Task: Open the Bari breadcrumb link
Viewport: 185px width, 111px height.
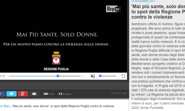Action: pos(5,106)
